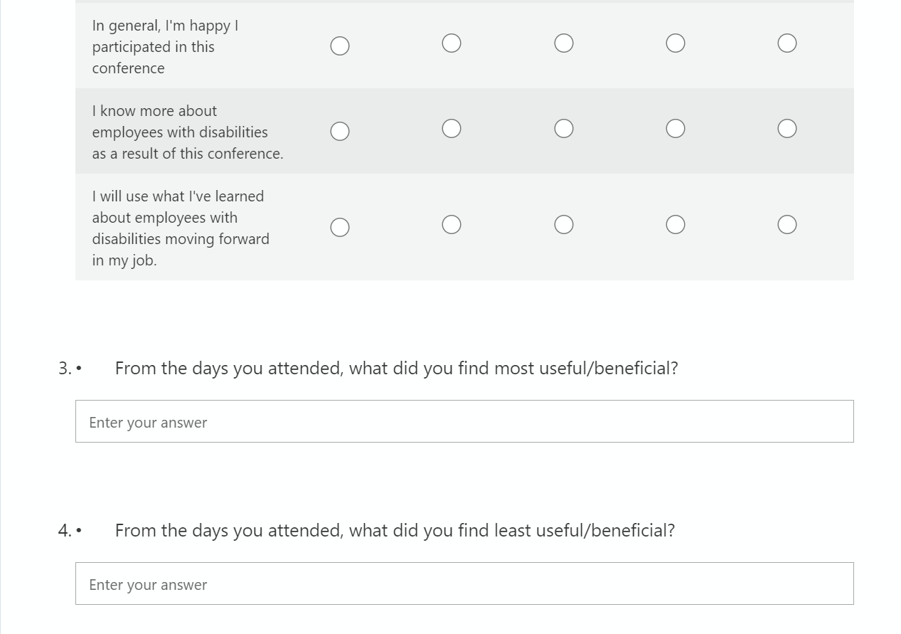Select first radio in 'happy I participated' row
Image resolution: width=901 pixels, height=634 pixels.
pos(340,46)
